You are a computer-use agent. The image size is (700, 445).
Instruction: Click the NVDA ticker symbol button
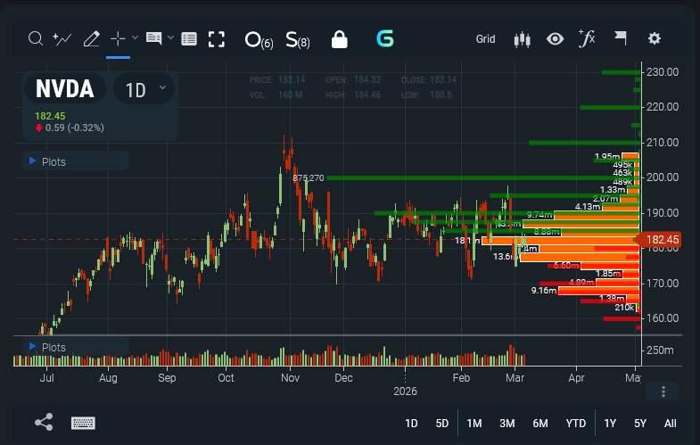click(x=65, y=88)
